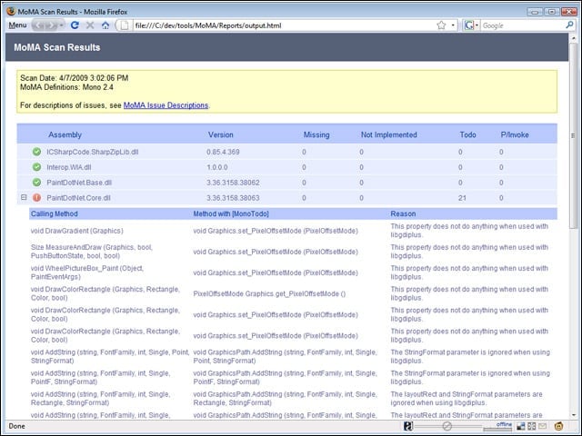
Task: Click the MoMA Scan Results page heading
Action: (57, 47)
